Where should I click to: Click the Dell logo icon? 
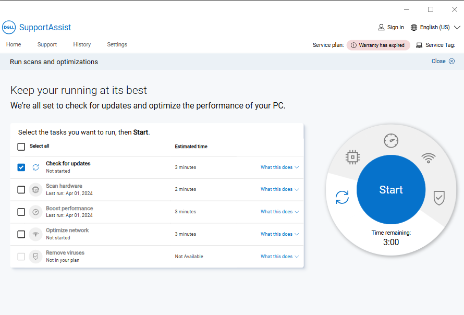(x=9, y=27)
